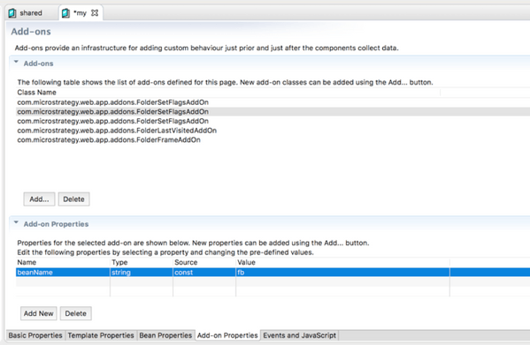Select the first FolderSetFlagsAddOn row
Screen dimensions: 530x345
(273, 102)
